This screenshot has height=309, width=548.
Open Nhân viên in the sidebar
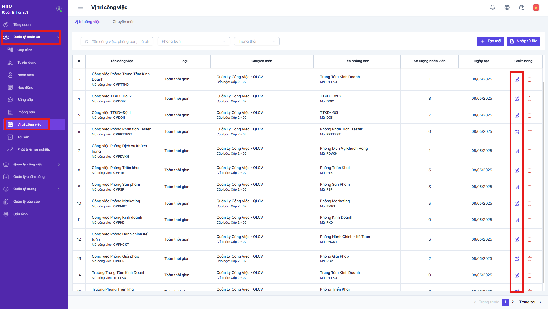pyautogui.click(x=25, y=75)
